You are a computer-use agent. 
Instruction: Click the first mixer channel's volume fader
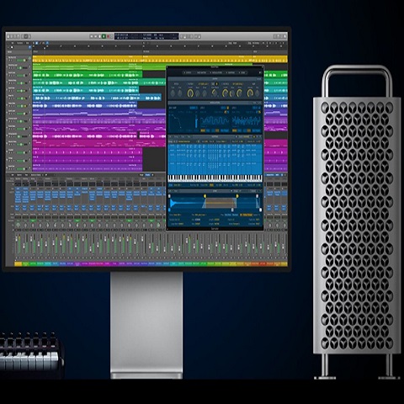pos(17,238)
